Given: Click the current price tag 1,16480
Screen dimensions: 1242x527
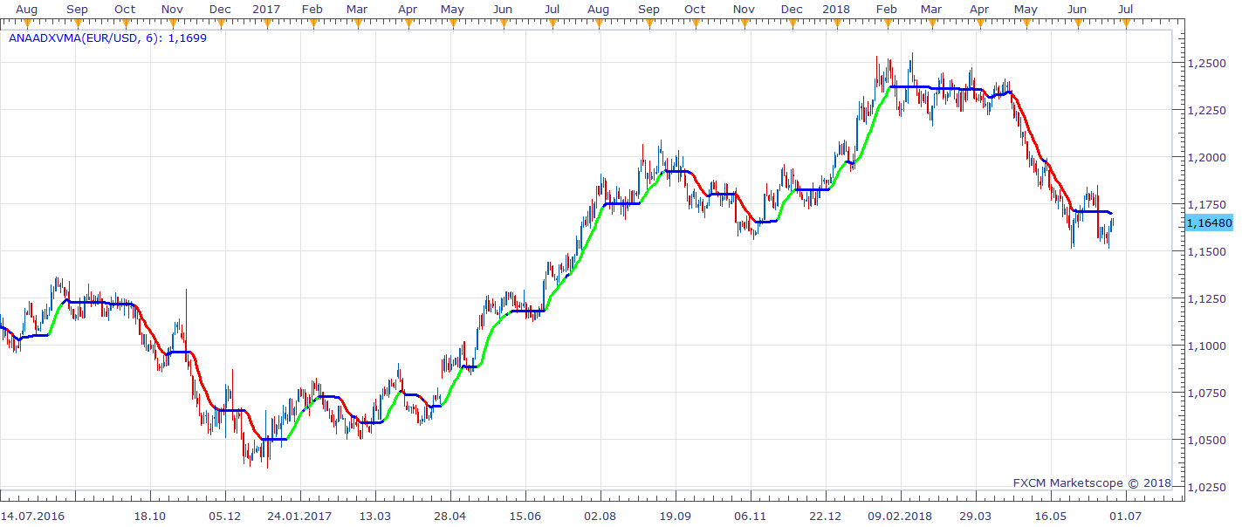Looking at the screenshot, I should coord(1209,222).
